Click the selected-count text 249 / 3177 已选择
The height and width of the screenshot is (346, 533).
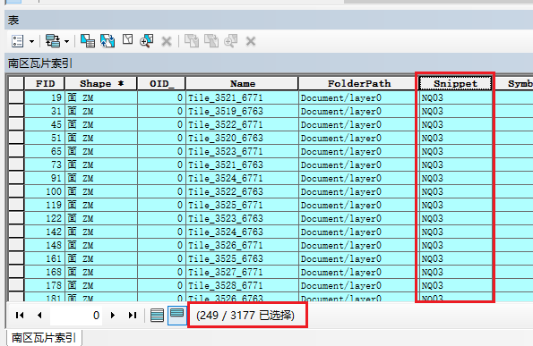[x=245, y=316]
